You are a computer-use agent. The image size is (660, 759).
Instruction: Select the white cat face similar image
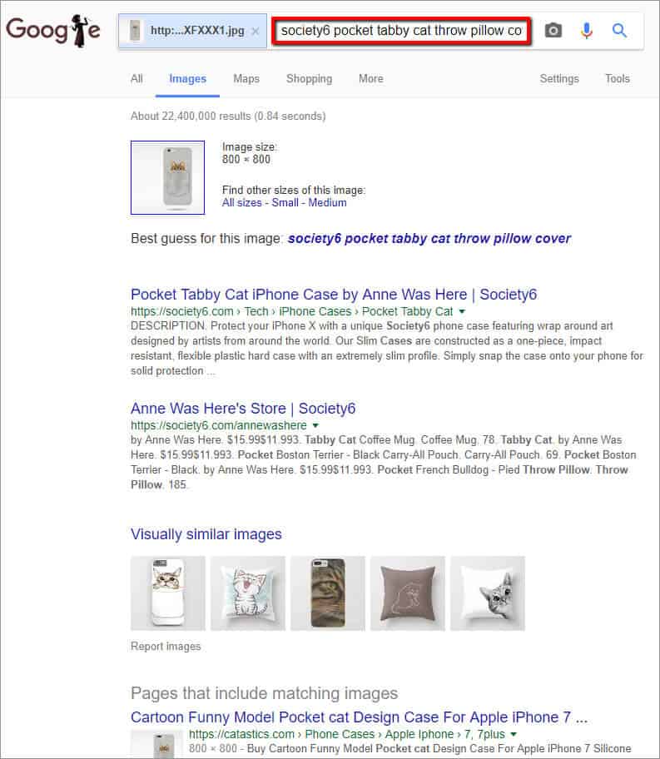[488, 593]
